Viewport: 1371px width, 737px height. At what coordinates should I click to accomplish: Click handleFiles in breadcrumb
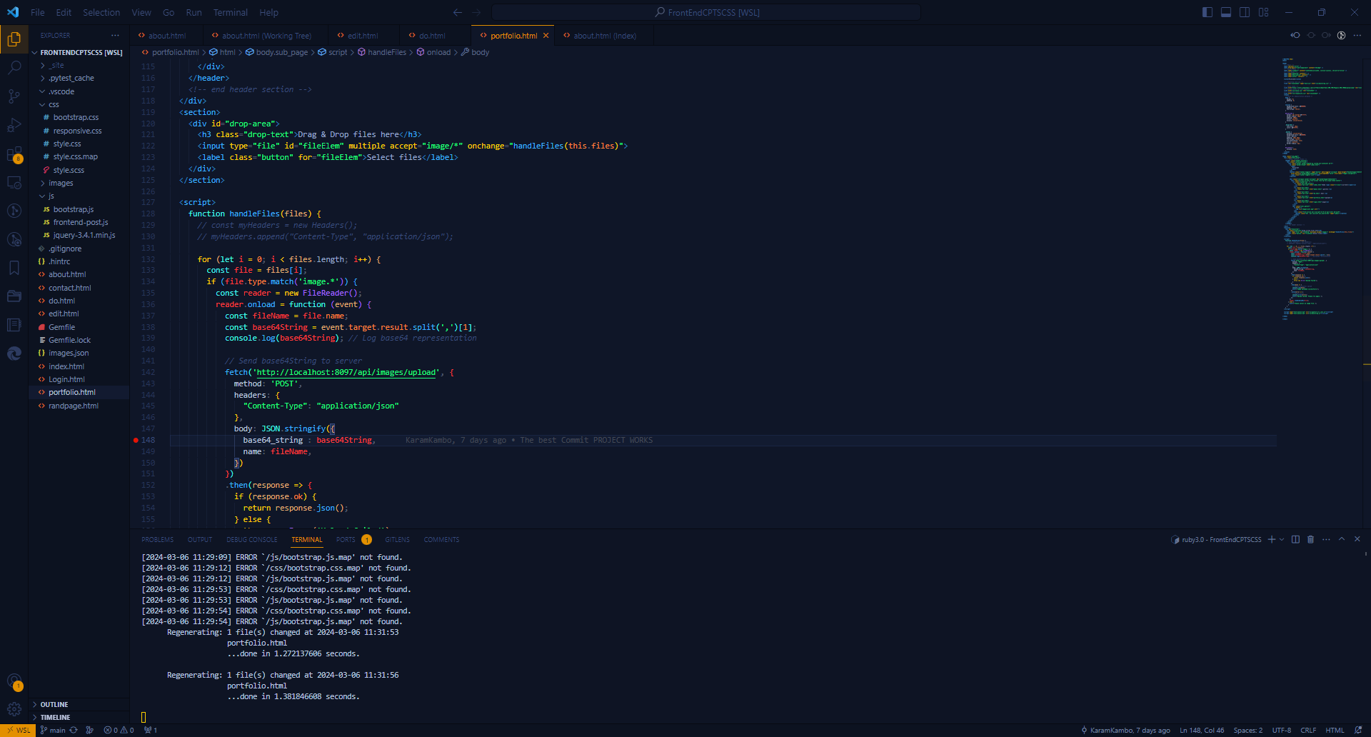(x=387, y=52)
